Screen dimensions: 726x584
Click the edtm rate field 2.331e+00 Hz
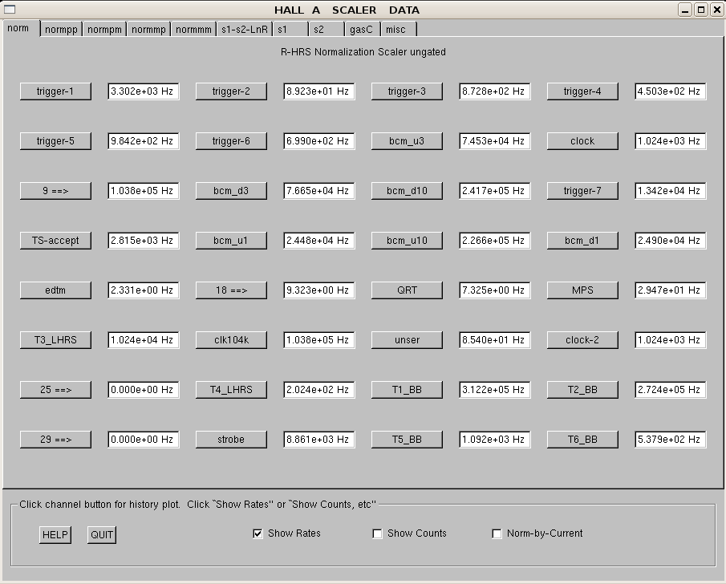(144, 290)
